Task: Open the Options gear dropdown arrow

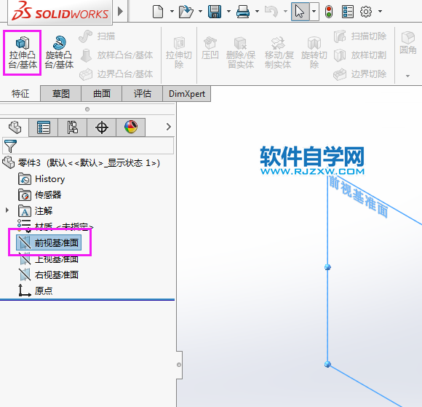Action: click(x=380, y=12)
